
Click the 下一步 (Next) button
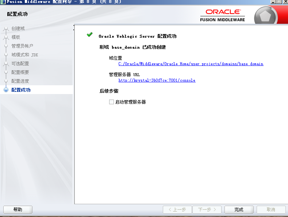pyautogui.click(x=207, y=209)
